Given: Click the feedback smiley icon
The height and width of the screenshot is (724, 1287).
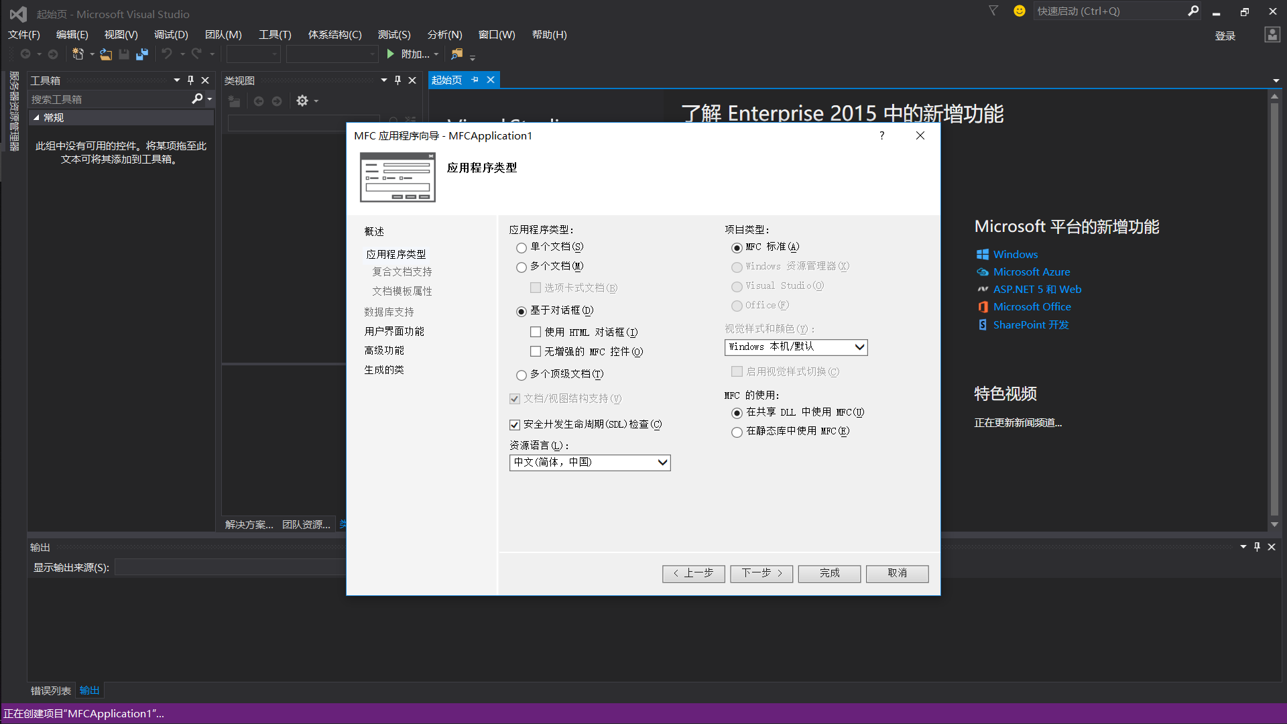Looking at the screenshot, I should click(x=1019, y=11).
